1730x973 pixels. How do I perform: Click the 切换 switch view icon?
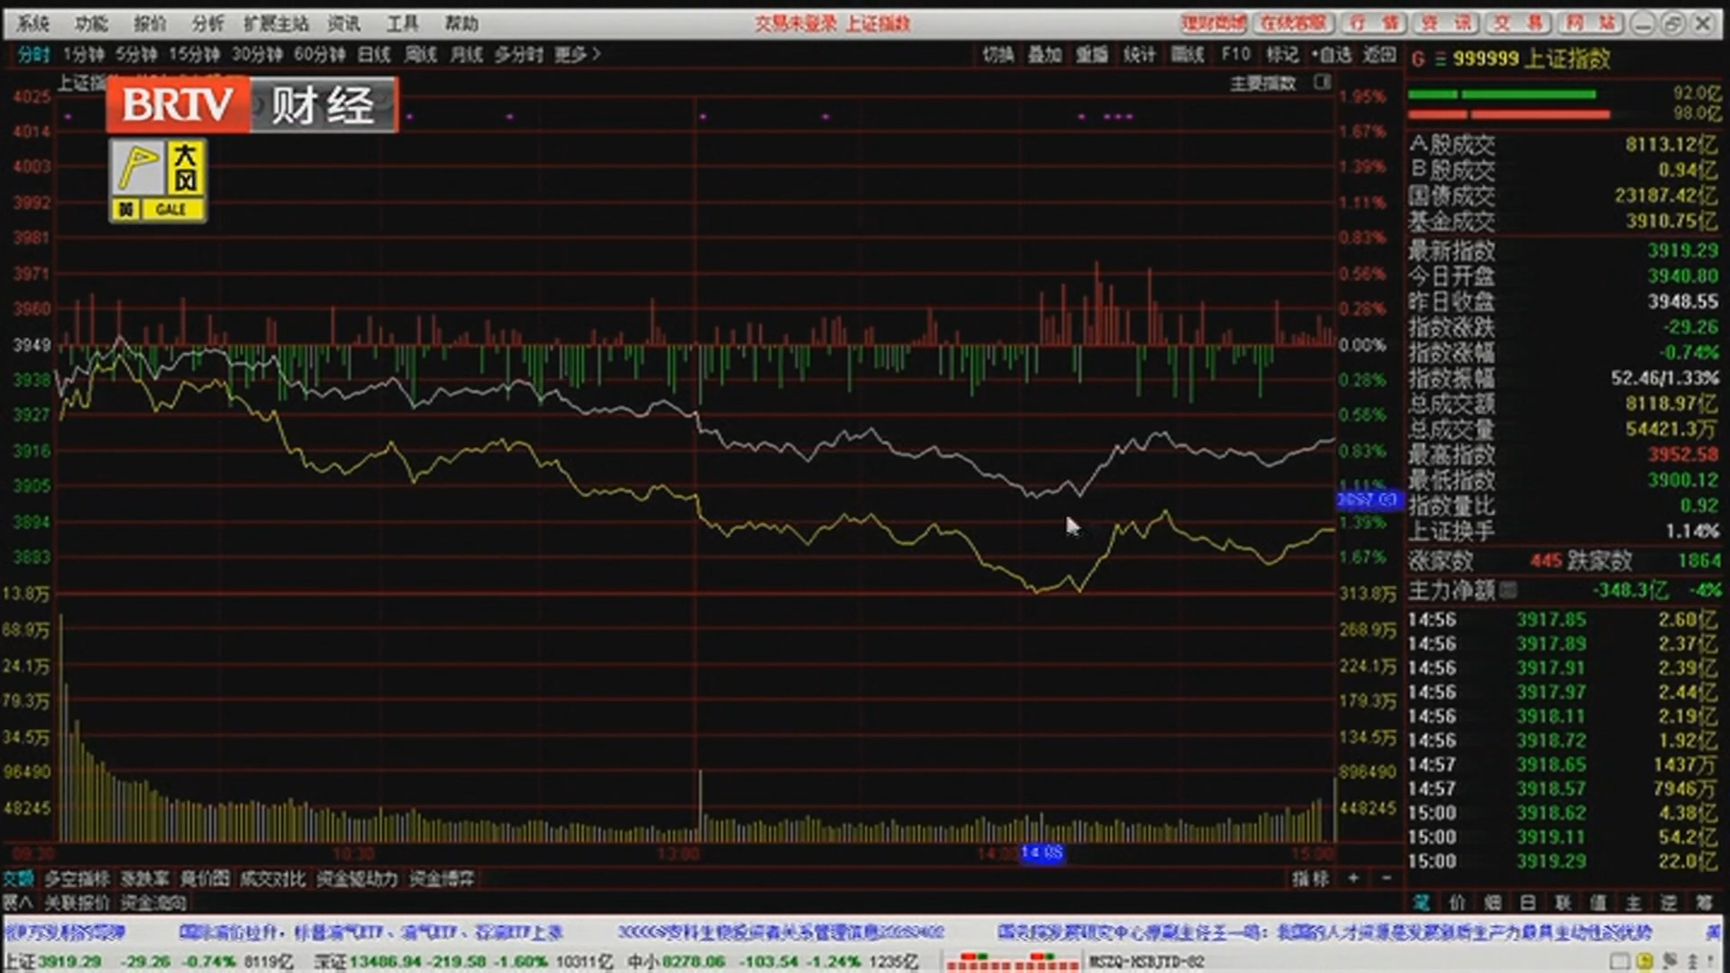(997, 55)
